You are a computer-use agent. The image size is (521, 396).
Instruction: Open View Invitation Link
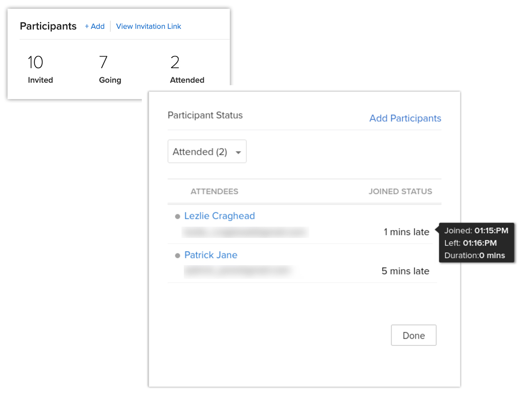149,26
